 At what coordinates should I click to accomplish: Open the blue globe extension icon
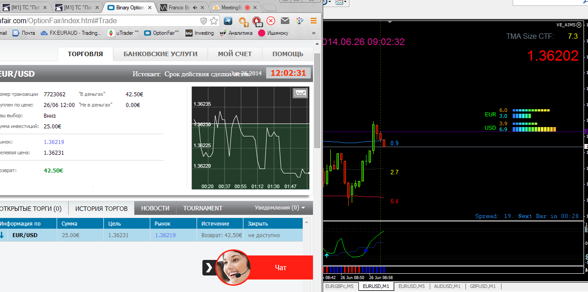coord(228,21)
